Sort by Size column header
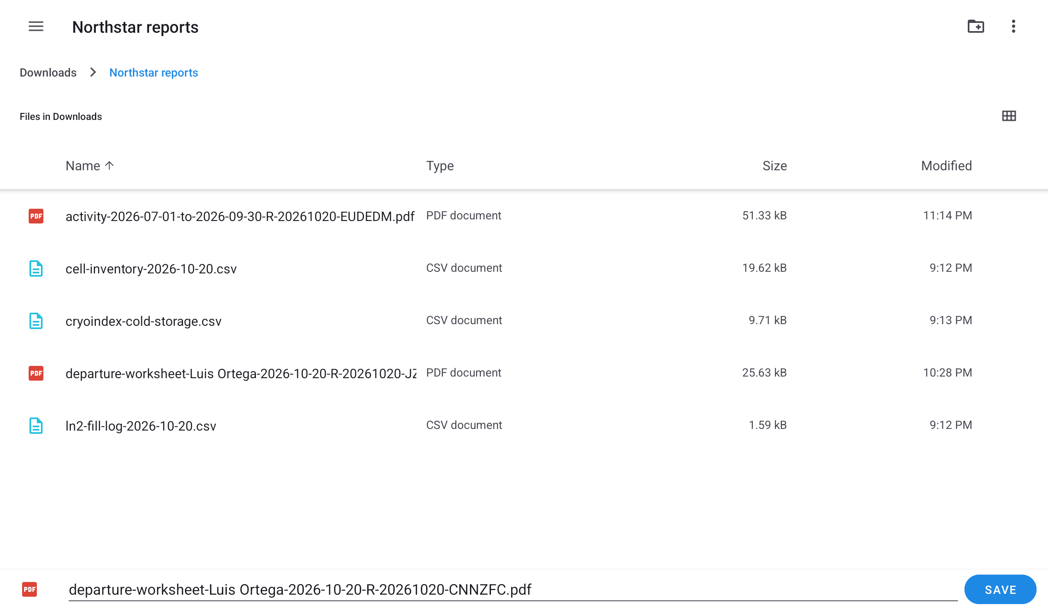Image resolution: width=1048 pixels, height=609 pixels. pos(775,166)
